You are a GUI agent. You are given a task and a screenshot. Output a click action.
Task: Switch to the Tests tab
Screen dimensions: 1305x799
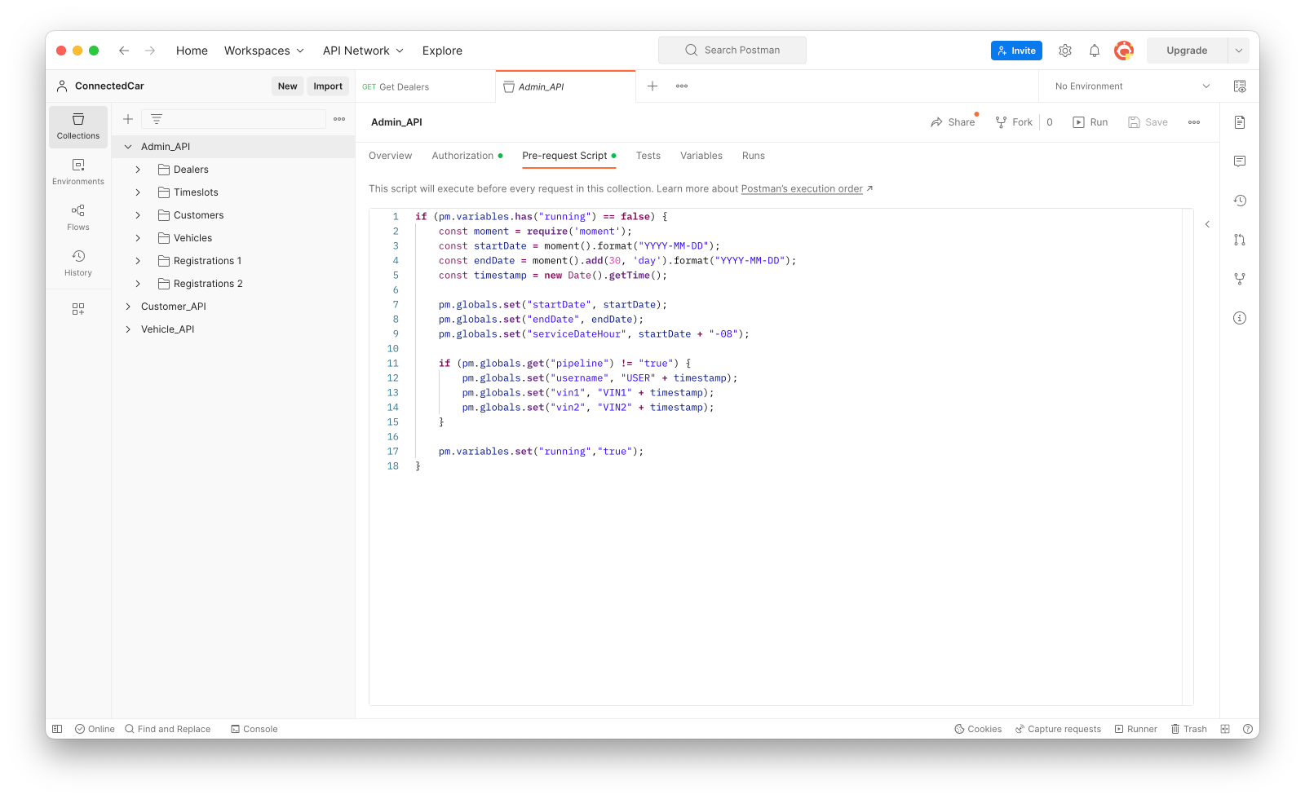(x=648, y=156)
